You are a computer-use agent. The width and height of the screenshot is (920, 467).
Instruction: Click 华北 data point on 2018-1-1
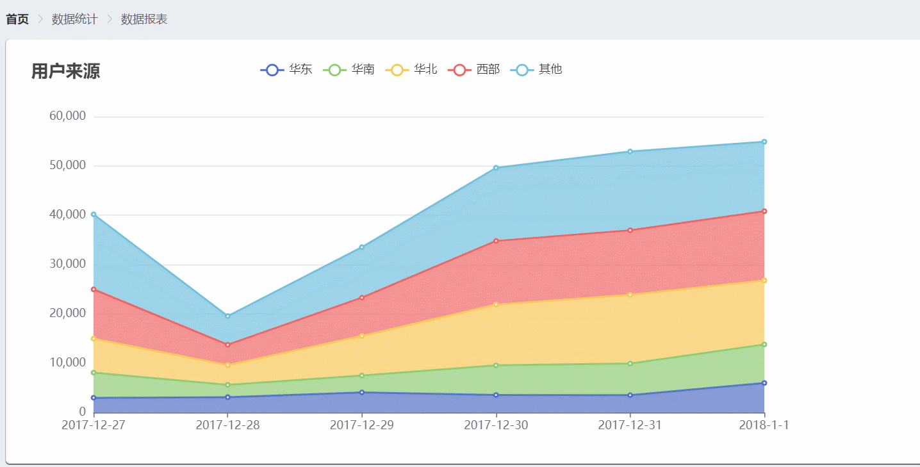coord(764,281)
